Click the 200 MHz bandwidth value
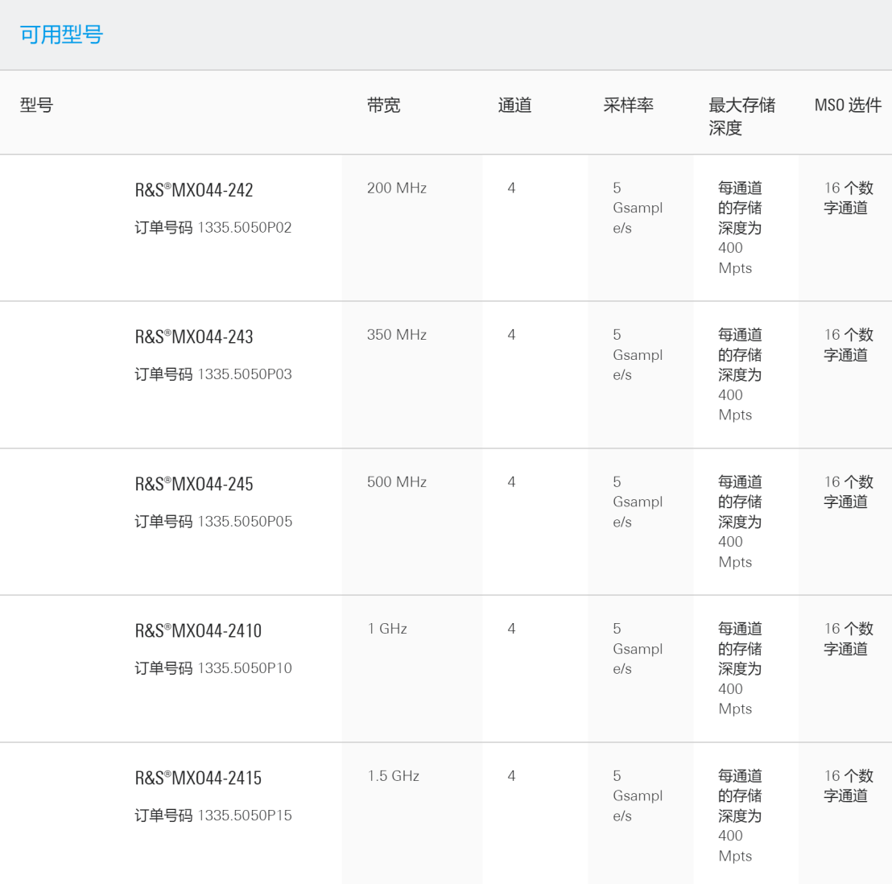This screenshot has width=892, height=884. point(397,188)
